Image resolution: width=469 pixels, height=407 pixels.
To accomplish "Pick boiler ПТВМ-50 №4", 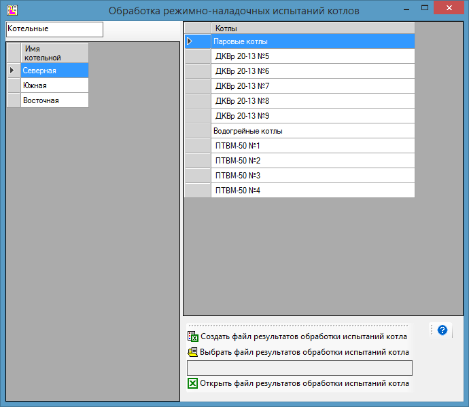I will (x=313, y=191).
